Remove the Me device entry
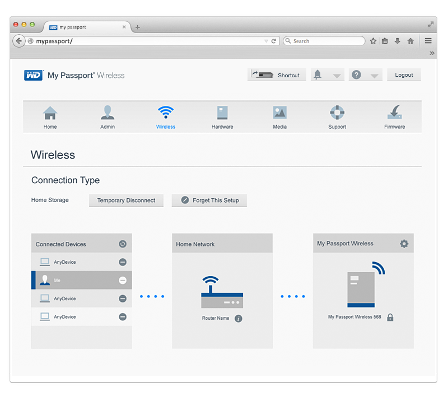 [x=123, y=281]
